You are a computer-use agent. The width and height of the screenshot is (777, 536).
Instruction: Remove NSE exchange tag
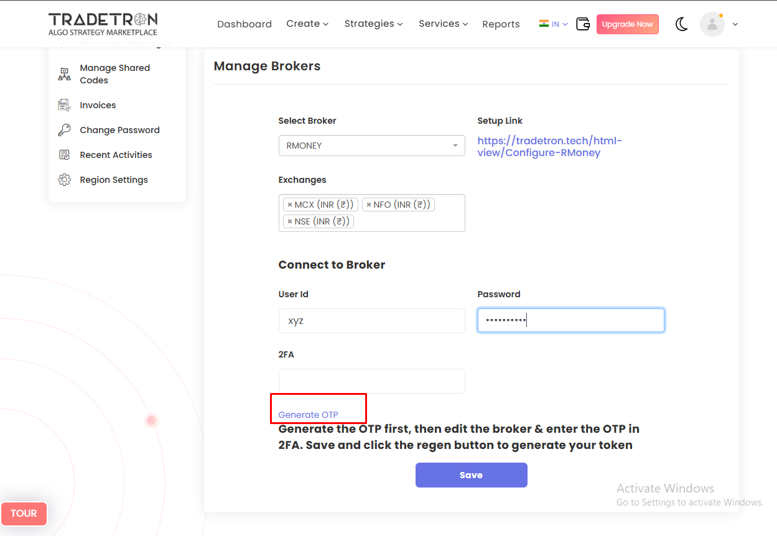pos(290,221)
